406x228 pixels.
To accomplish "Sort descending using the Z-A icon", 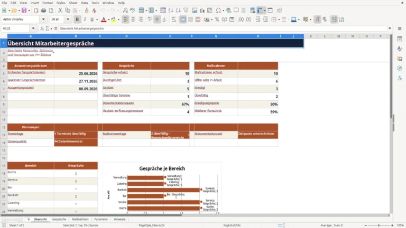I will click(178, 11).
